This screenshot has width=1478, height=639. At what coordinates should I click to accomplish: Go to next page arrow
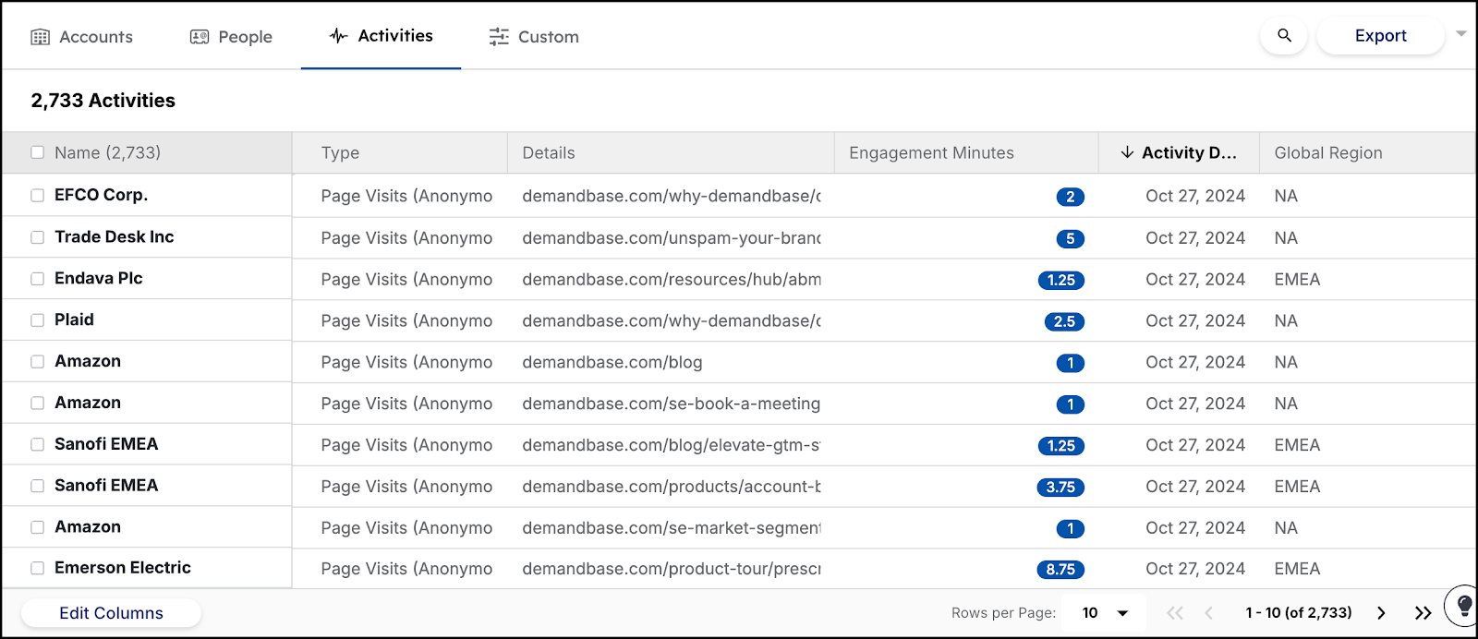1381,613
